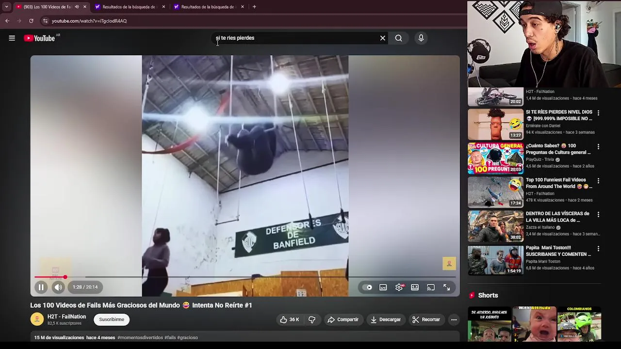Subscribe with the Suscribirme button
Viewport: 621px width, 349px height.
(112, 319)
